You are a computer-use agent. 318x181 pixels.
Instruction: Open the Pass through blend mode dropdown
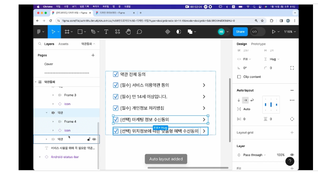(x=254, y=155)
